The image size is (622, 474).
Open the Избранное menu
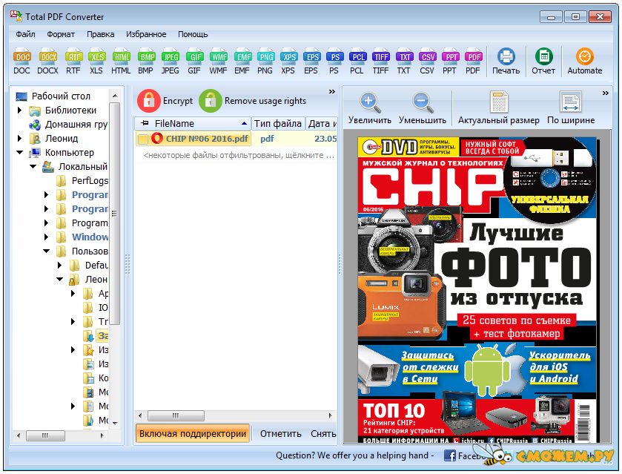(x=146, y=34)
